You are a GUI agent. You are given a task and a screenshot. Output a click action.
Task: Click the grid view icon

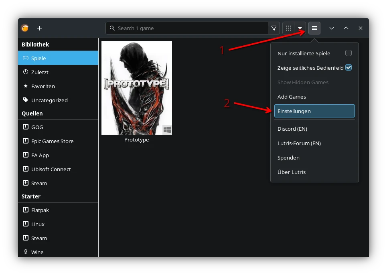288,28
